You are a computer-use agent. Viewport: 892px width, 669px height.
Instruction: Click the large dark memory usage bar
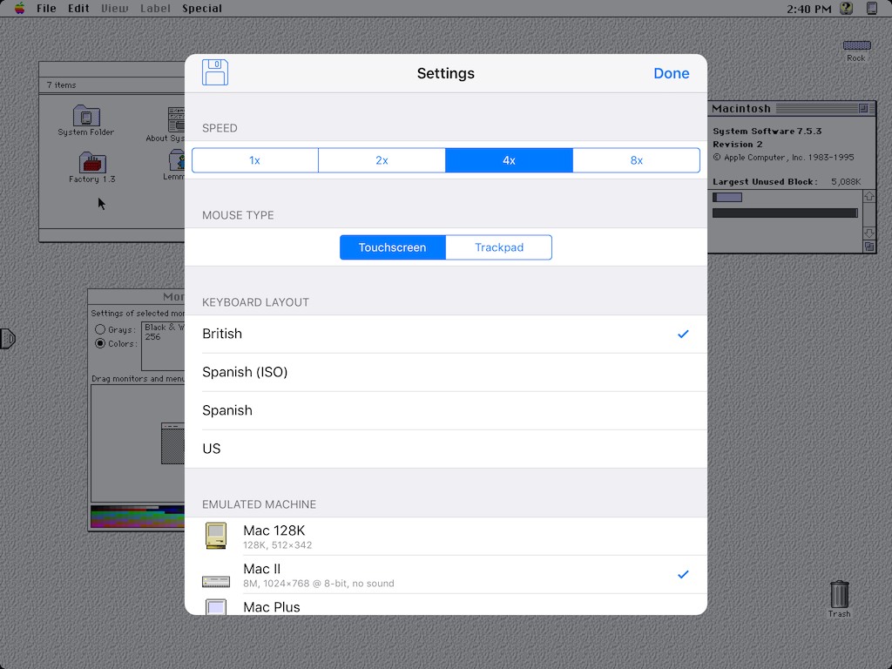pos(785,213)
